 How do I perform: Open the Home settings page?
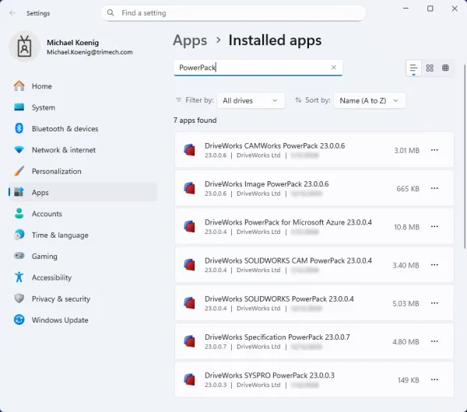pyautogui.click(x=83, y=86)
